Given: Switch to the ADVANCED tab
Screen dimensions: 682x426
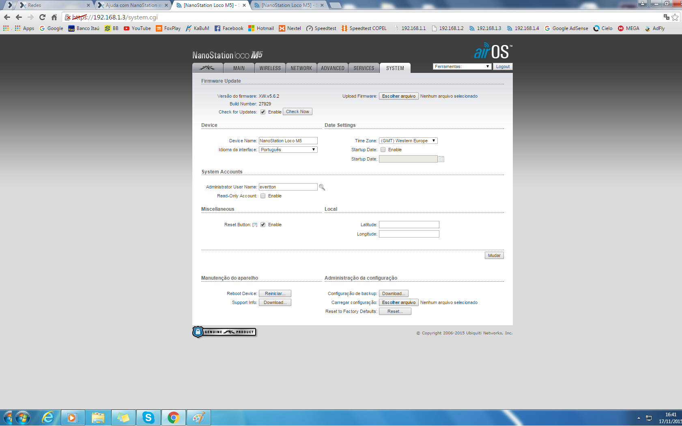Looking at the screenshot, I should 333,68.
